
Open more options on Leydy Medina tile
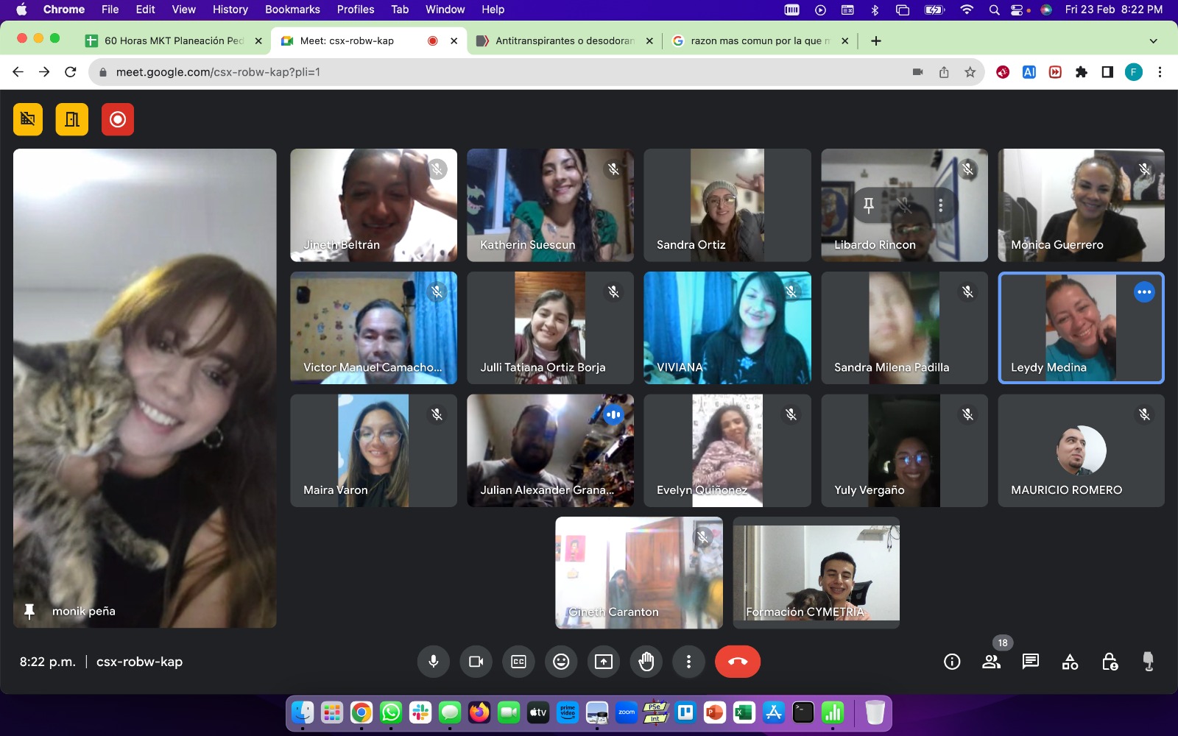point(1144,292)
